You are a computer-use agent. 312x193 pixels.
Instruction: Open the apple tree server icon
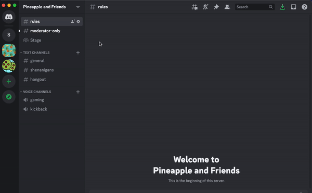(9, 66)
